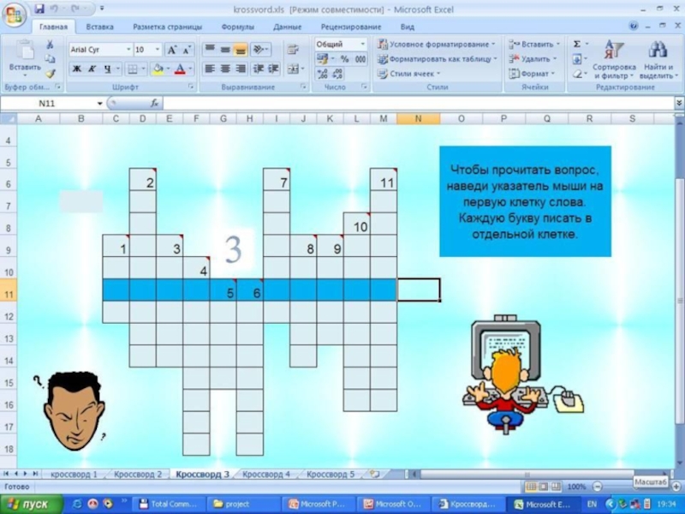Click the decrease indent icon

(259, 69)
